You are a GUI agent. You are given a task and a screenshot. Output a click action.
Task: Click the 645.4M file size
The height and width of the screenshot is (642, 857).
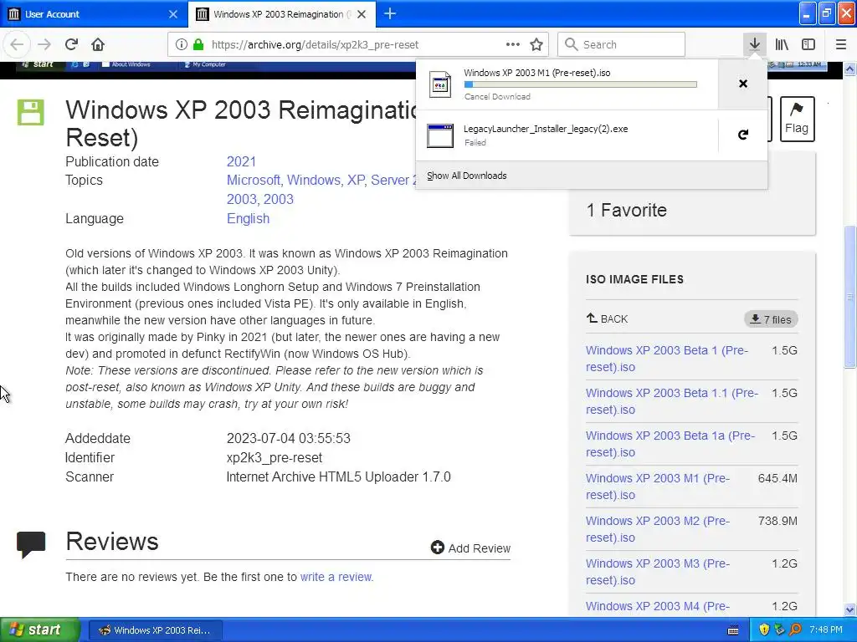[x=777, y=478]
